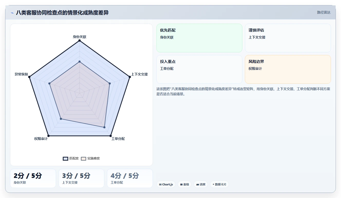Select the 投入重点 card
341x198 pixels.
click(x=199, y=69)
